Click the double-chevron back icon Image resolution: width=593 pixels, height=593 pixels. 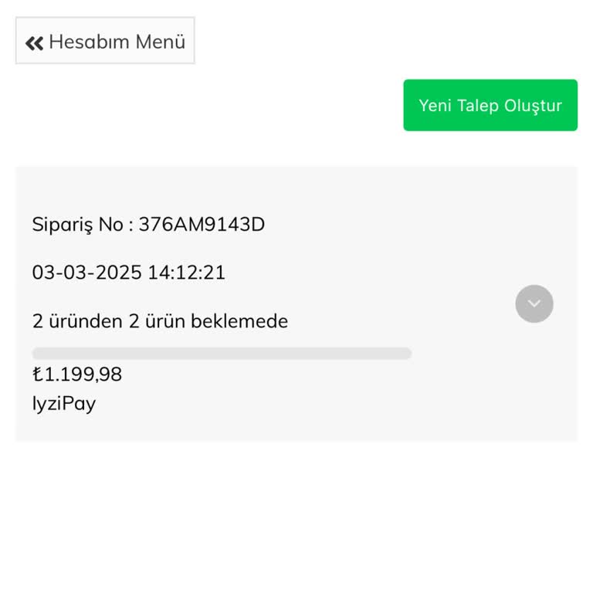point(34,42)
